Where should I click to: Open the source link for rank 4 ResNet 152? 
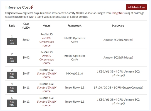47,91
